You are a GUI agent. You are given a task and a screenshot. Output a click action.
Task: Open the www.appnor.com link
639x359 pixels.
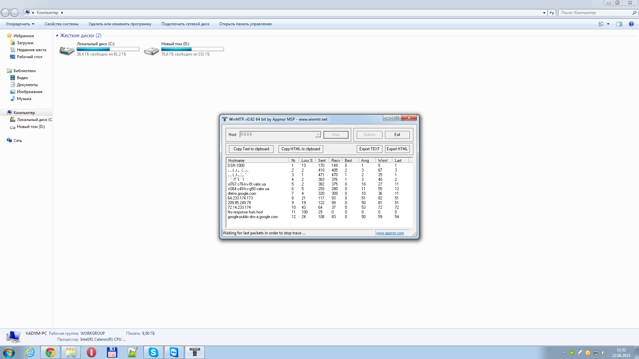click(x=390, y=233)
